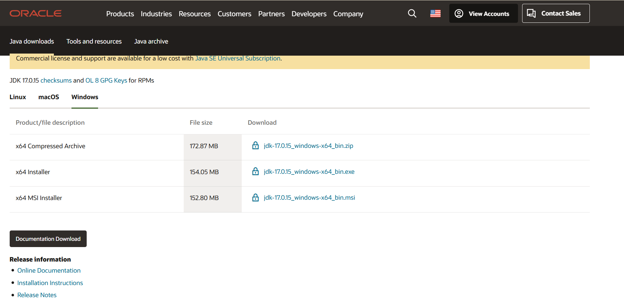Click the user icon in View Accounts
Screen dimensions: 624x302
click(459, 13)
